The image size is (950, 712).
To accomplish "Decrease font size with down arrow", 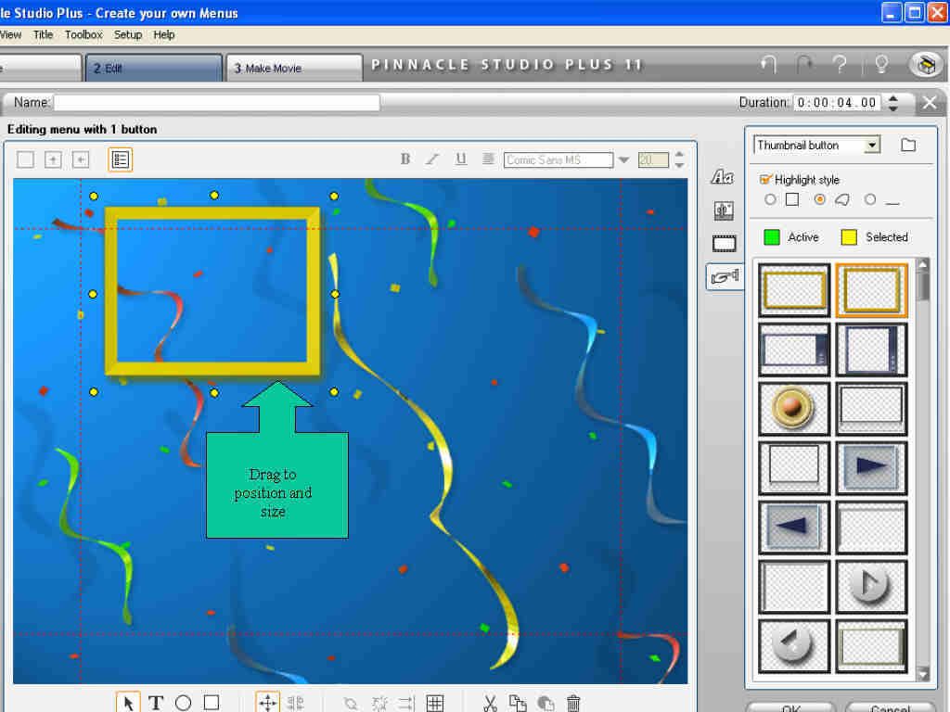I will pos(679,165).
